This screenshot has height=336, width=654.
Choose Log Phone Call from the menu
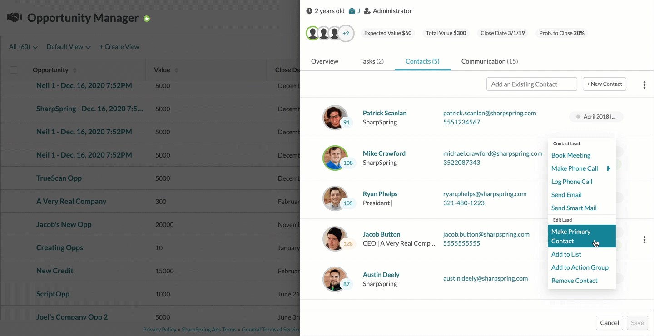pyautogui.click(x=572, y=182)
